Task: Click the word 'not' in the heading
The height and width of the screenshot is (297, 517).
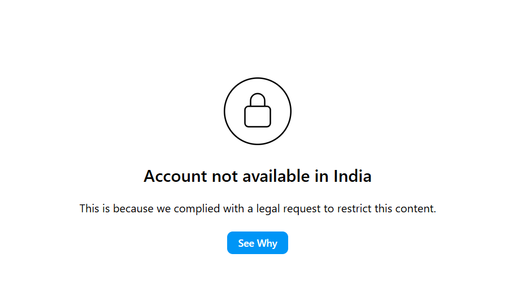Action: (224, 176)
